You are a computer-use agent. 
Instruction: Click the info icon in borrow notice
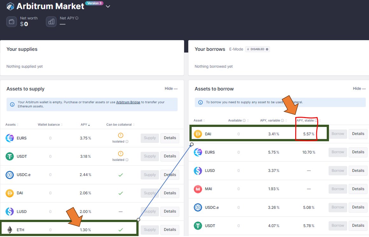coord(201,102)
